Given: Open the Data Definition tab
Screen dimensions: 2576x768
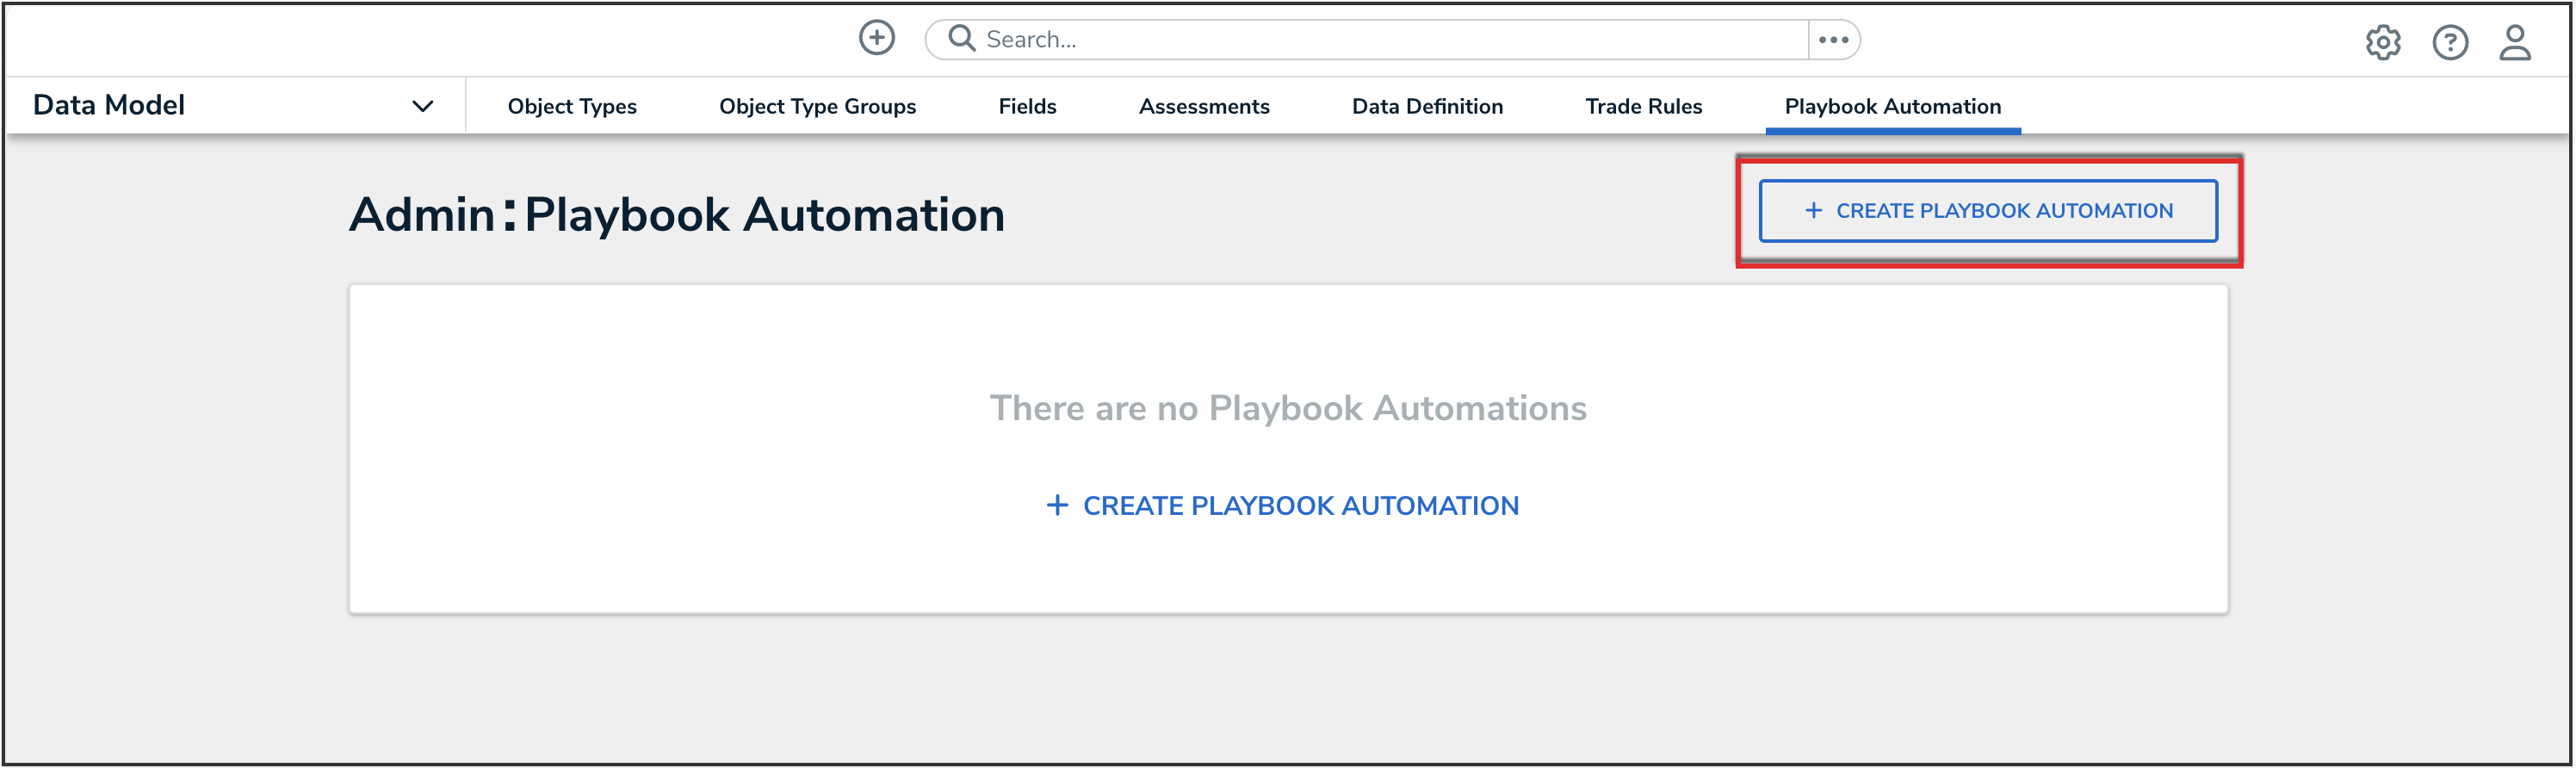Looking at the screenshot, I should click(x=1427, y=107).
